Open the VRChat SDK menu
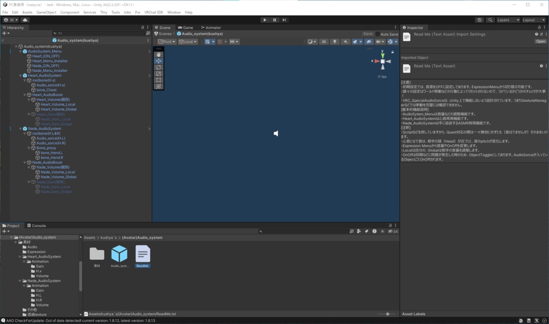Image resolution: width=549 pixels, height=324 pixels. tap(154, 12)
